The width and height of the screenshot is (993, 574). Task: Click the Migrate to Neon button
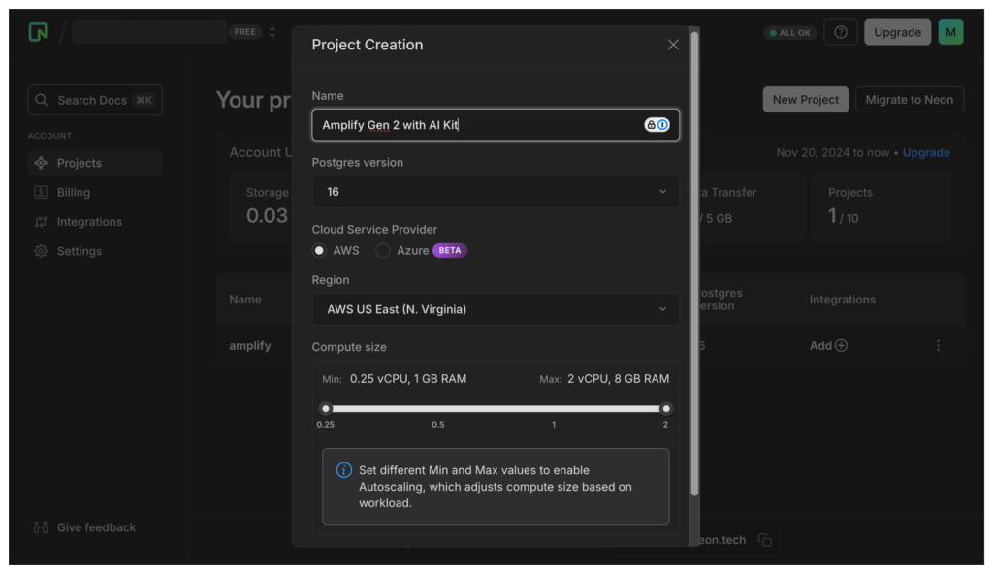pyautogui.click(x=909, y=99)
